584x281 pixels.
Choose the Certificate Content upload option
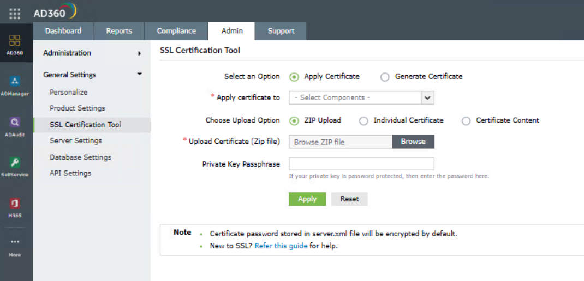(x=466, y=121)
